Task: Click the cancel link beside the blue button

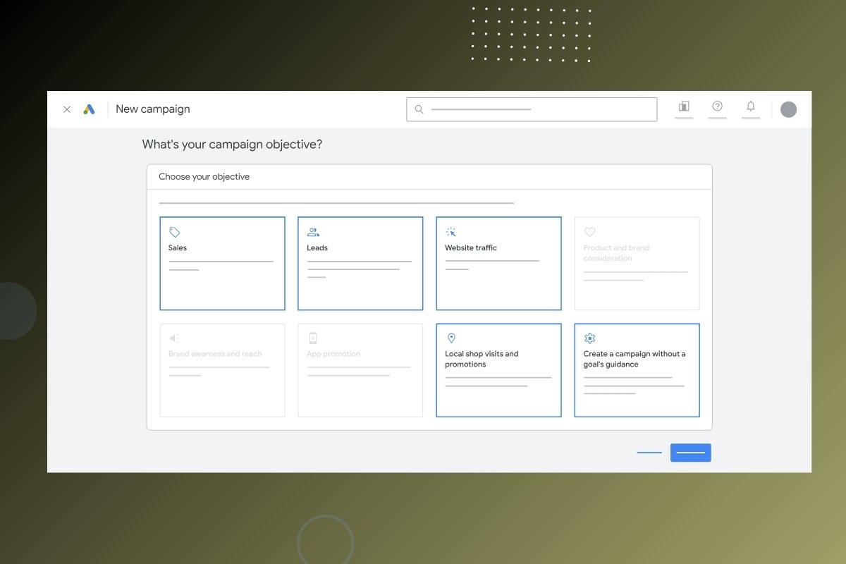Action: coord(649,453)
